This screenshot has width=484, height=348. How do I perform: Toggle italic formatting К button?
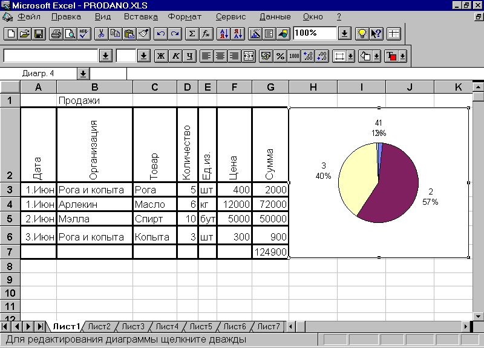click(175, 56)
